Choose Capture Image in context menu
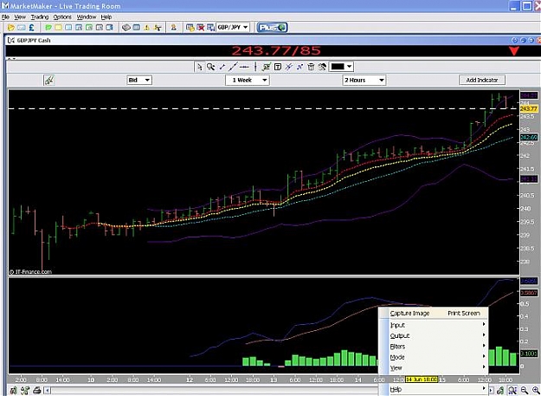The height and width of the screenshot is (396, 541). (434, 313)
